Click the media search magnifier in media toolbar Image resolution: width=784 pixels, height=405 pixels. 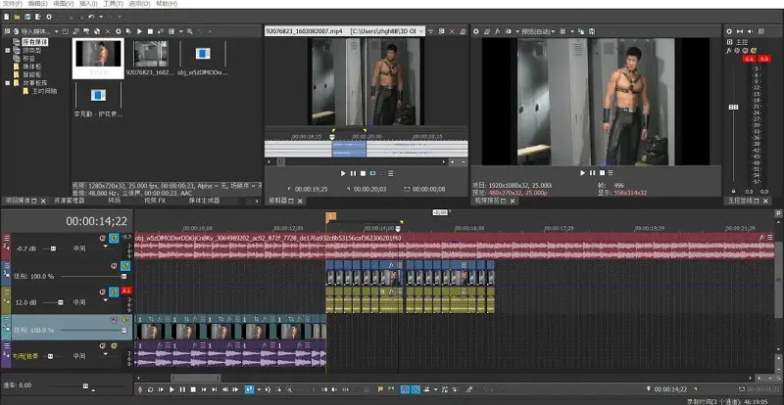click(x=189, y=31)
